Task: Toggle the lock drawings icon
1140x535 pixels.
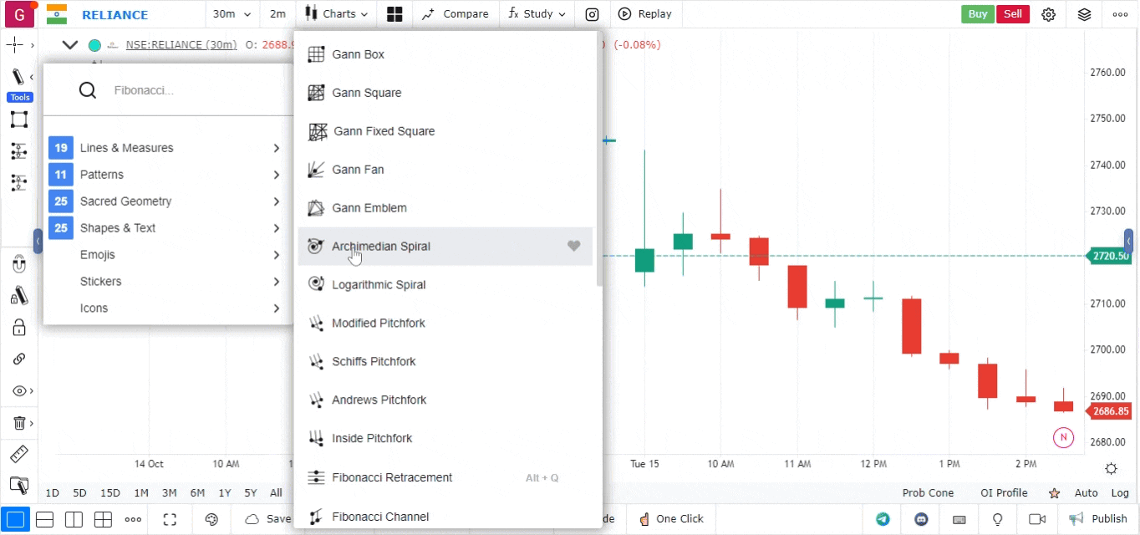Action: [18, 327]
